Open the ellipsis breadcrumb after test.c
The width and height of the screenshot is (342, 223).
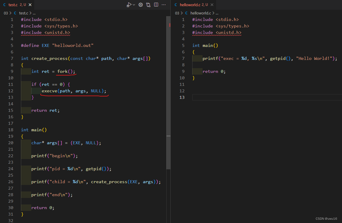pos(34,13)
